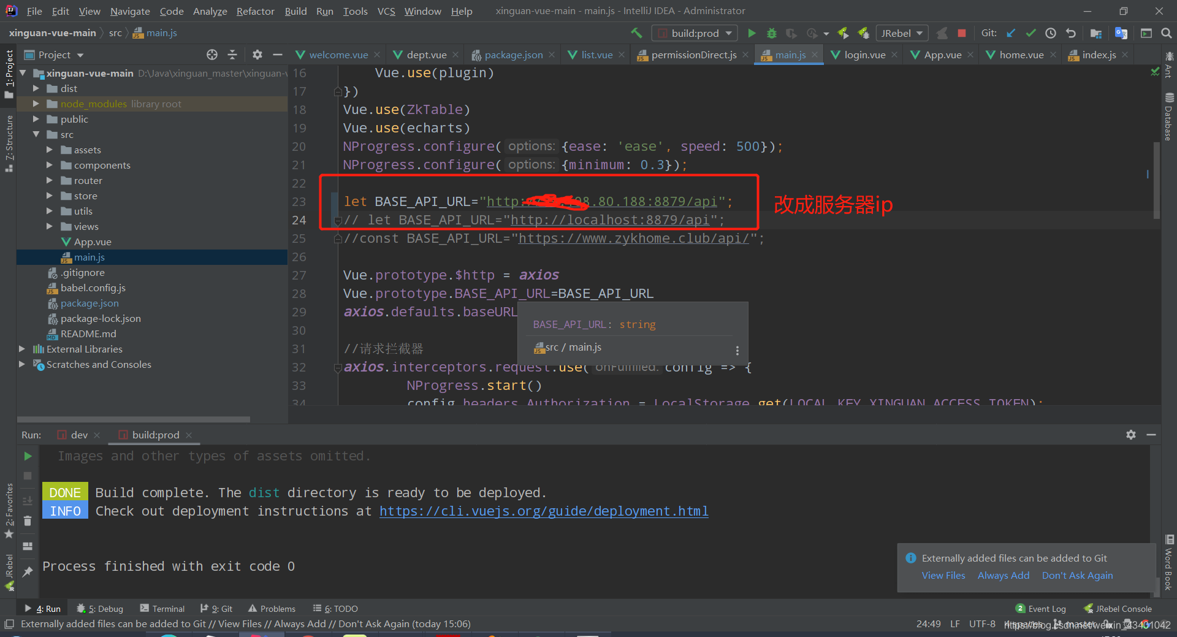Expand the components folder
The height and width of the screenshot is (637, 1177).
click(x=50, y=165)
